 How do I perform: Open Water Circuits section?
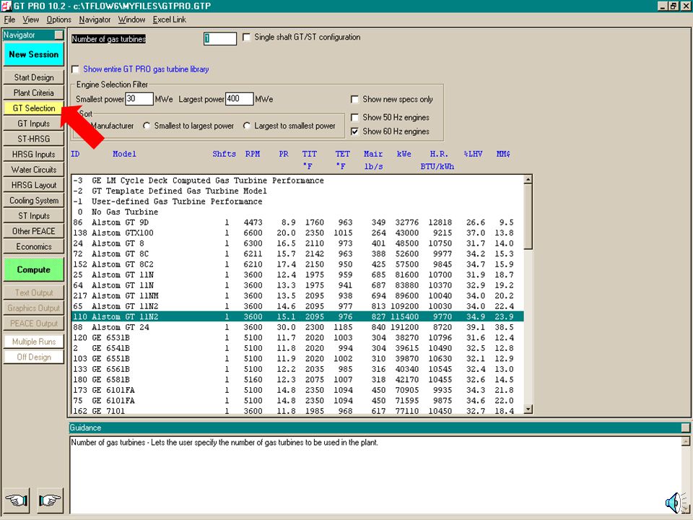point(34,170)
